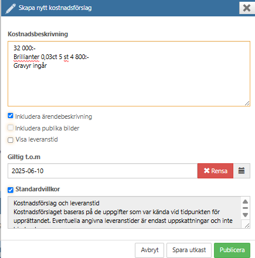Uncheck Inkludera ärendebeskrivning checkbox
The image size is (255, 258).
[x=11, y=116]
